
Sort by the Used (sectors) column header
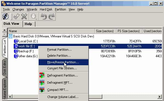(152, 31)
